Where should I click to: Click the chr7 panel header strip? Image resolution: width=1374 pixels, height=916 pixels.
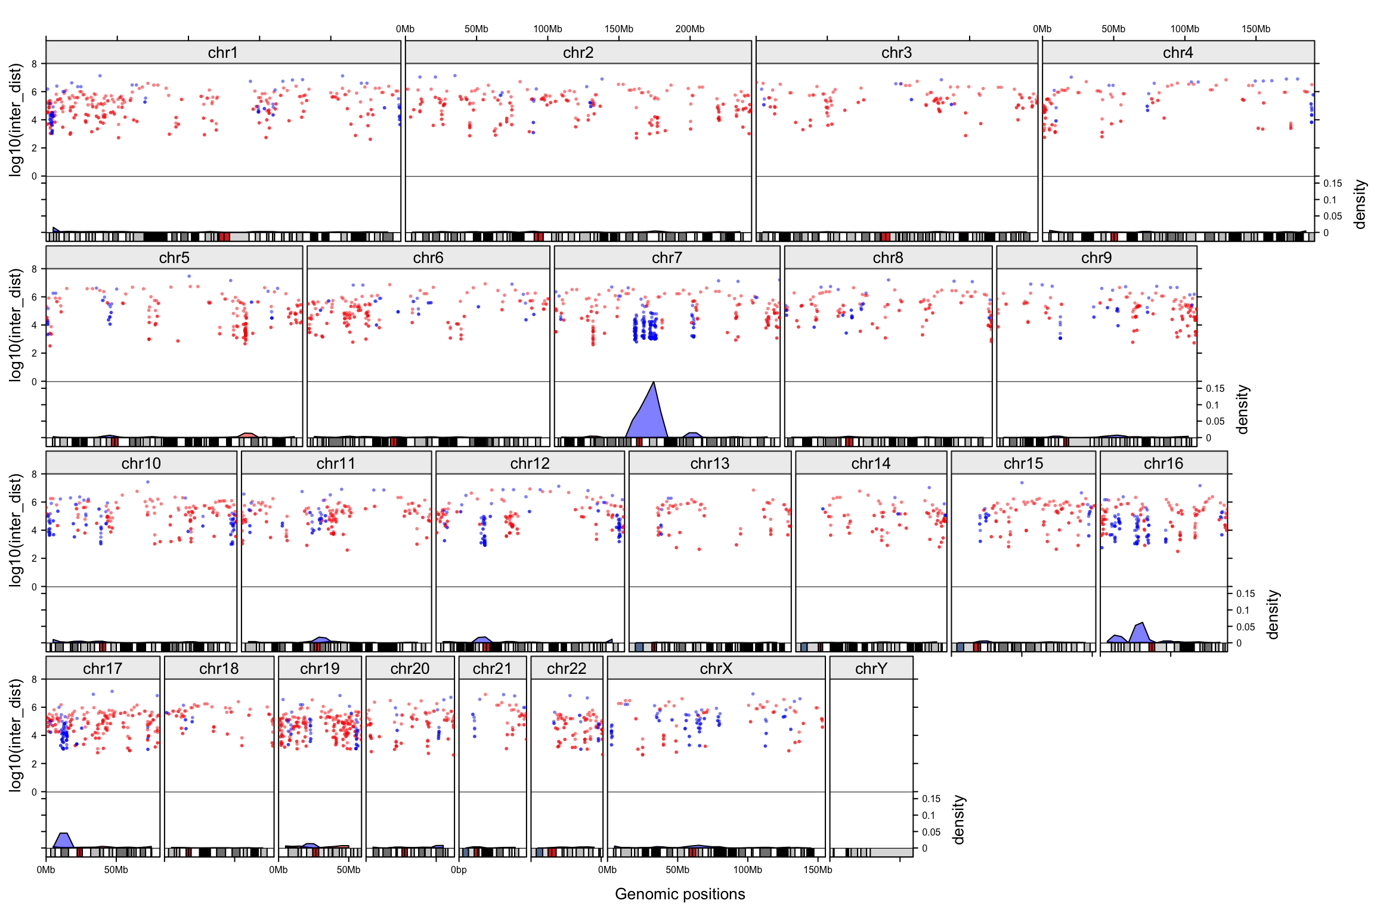(x=667, y=258)
